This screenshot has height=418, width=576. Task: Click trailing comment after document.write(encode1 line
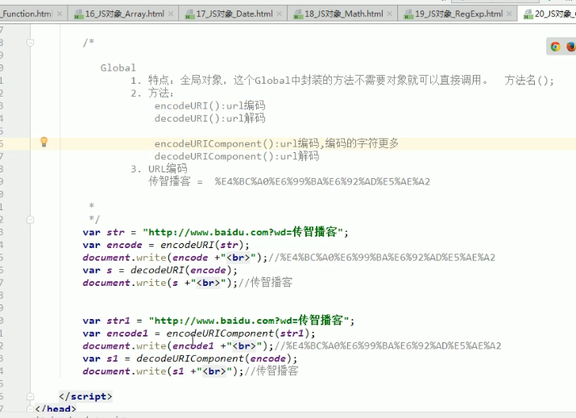[x=387, y=346]
